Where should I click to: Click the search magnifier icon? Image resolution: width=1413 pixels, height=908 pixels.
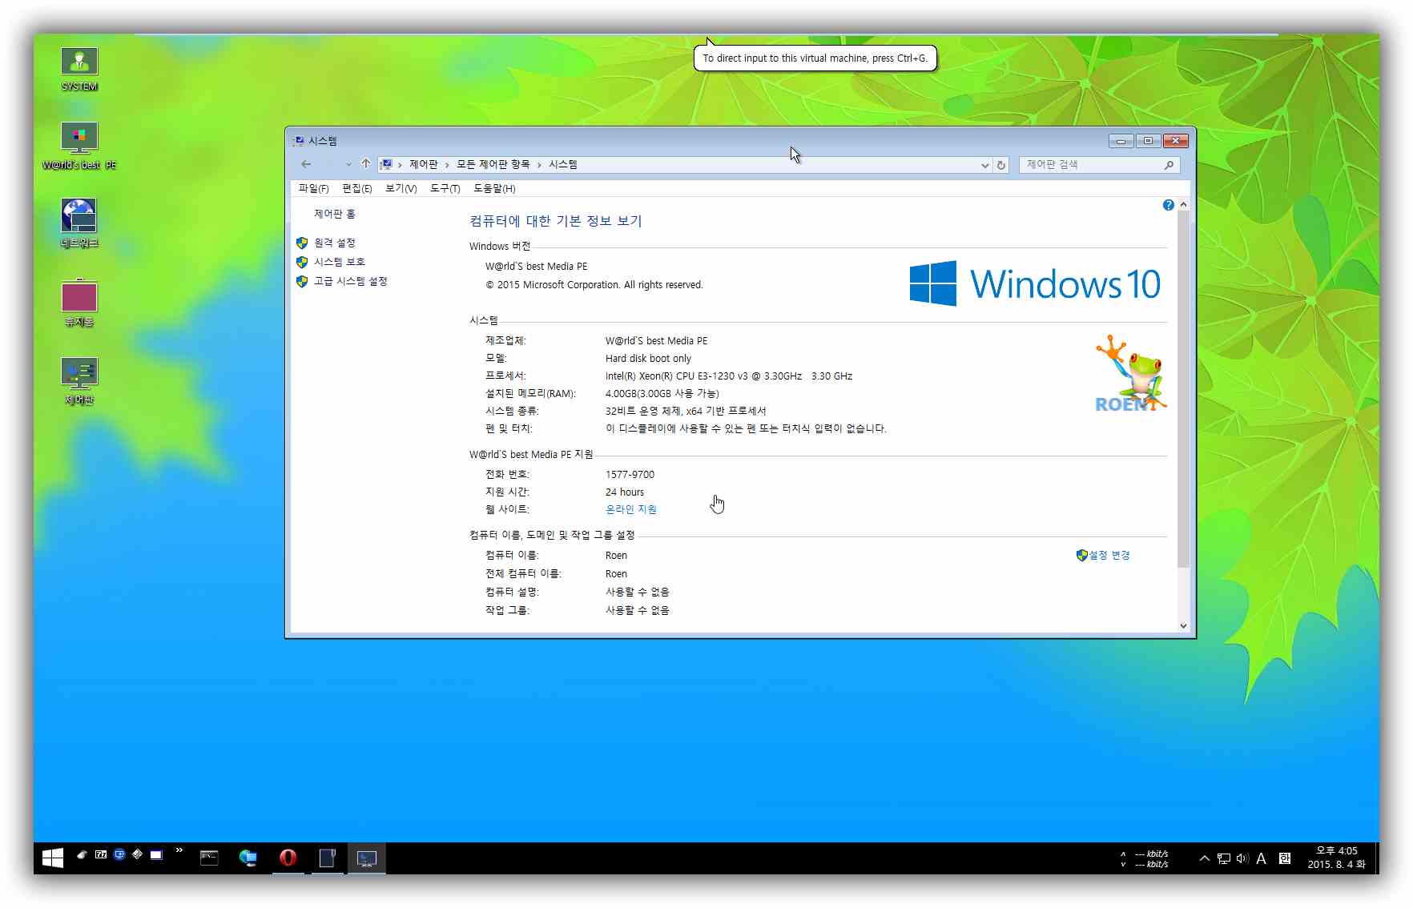pos(1169,165)
